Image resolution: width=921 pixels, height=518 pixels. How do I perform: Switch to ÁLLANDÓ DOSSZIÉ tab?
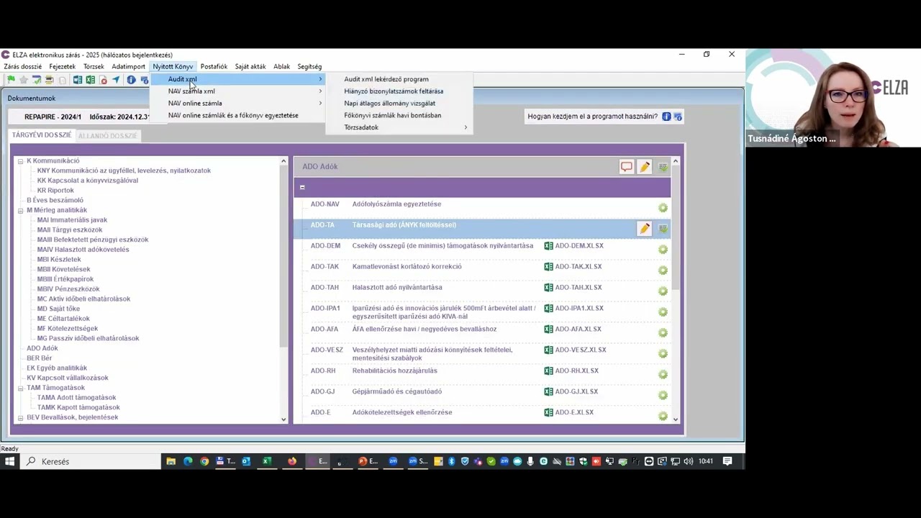point(107,135)
